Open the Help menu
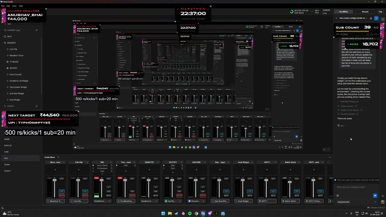This screenshot has width=386, height=217. (21, 6)
